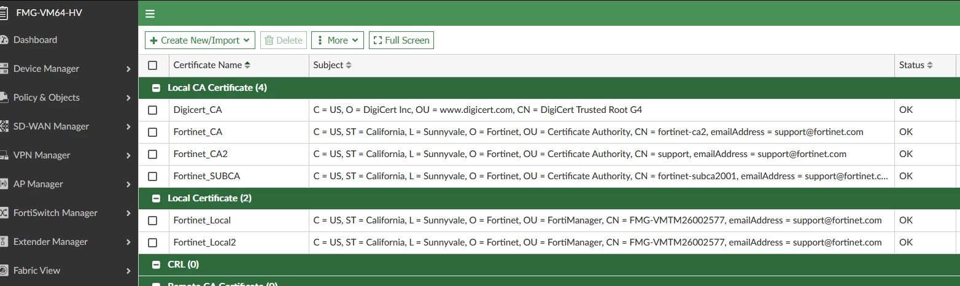The width and height of the screenshot is (960, 286).
Task: Click the Fabric View sidebar icon
Action: 4,271
